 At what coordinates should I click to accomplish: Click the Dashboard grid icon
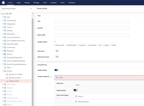[x=5, y=51]
